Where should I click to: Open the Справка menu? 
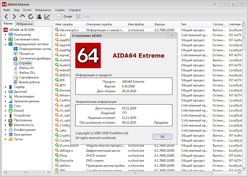[x=75, y=10]
